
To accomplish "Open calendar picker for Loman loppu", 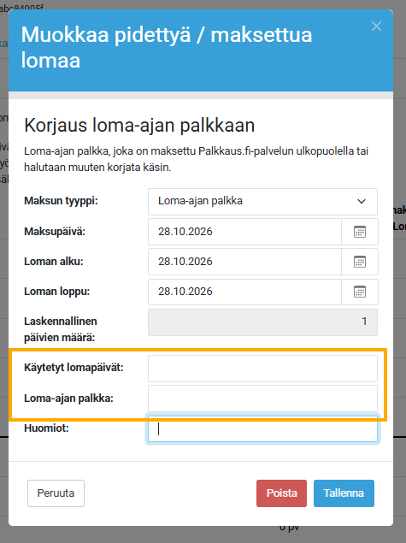I will (360, 292).
